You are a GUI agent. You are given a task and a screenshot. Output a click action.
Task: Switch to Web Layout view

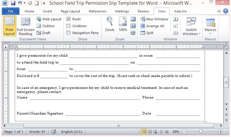coord(49,19)
